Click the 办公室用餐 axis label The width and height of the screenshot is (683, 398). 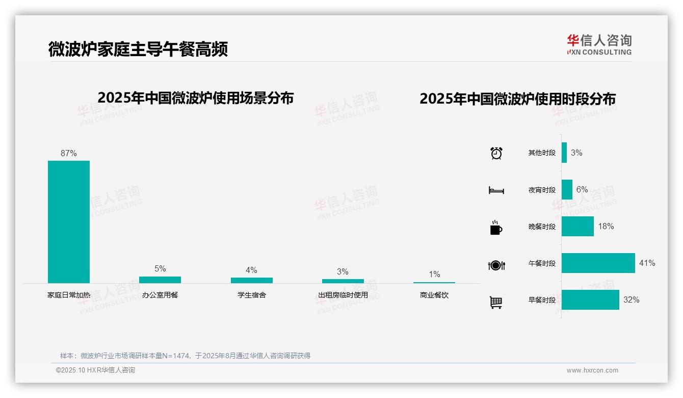pyautogui.click(x=160, y=294)
